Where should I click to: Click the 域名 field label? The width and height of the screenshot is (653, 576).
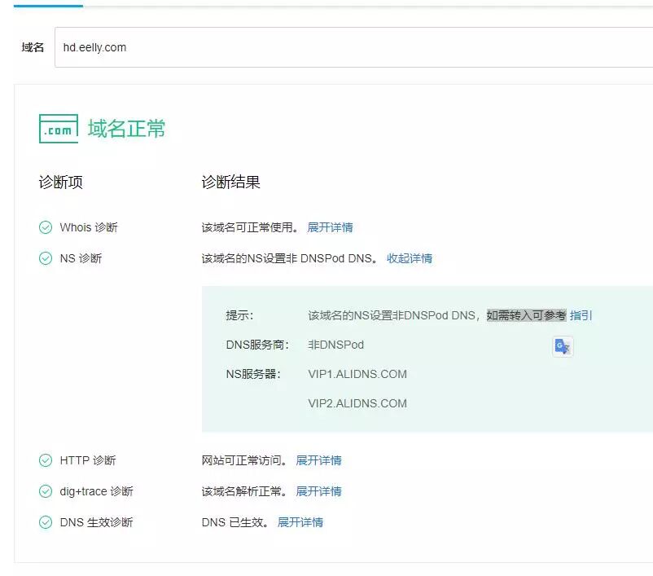33,47
